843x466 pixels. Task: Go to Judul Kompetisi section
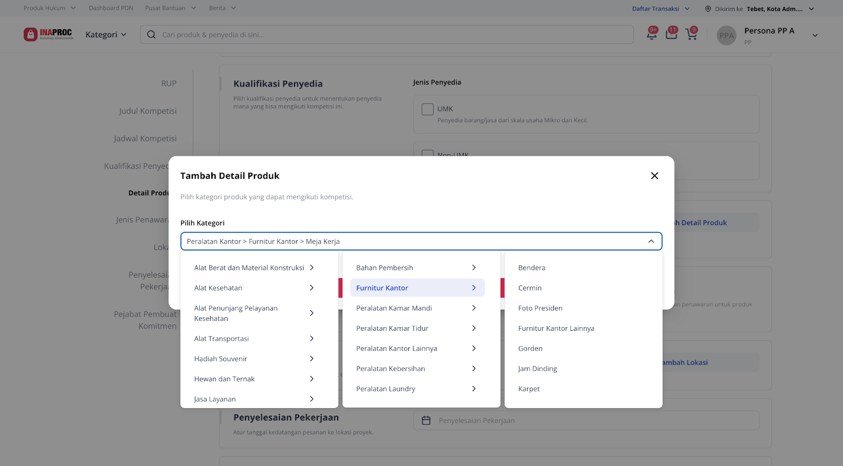click(x=148, y=111)
